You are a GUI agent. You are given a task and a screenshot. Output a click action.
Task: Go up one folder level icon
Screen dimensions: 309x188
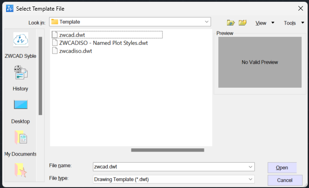[230, 23]
